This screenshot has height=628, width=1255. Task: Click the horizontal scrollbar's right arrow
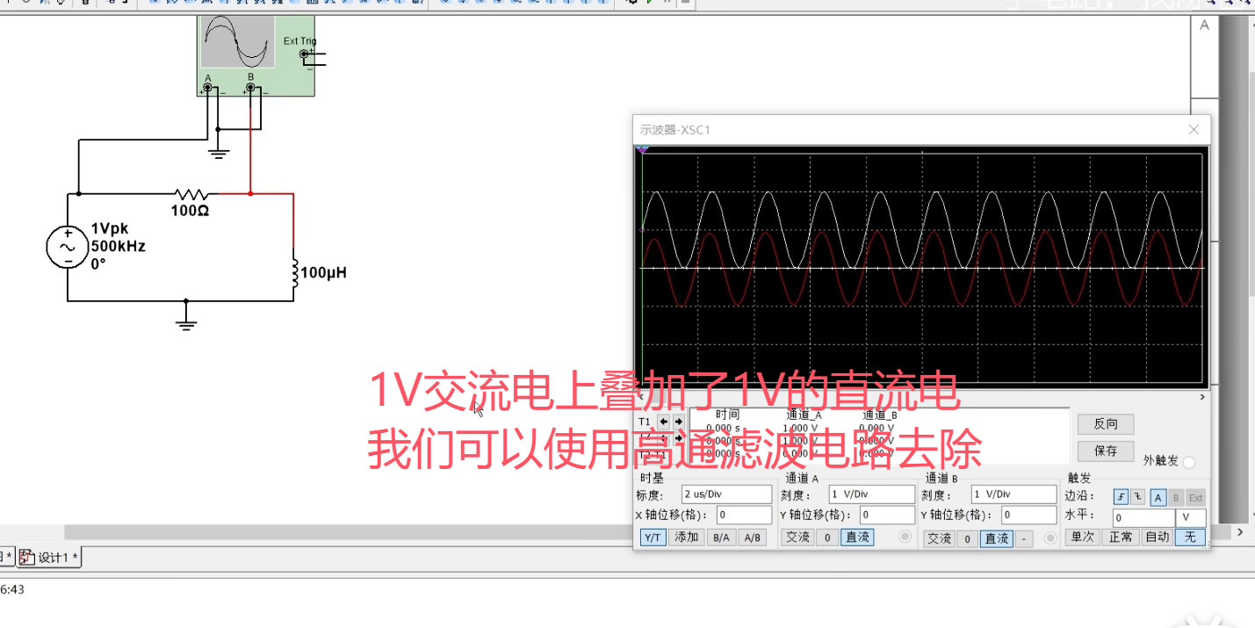(1240, 532)
